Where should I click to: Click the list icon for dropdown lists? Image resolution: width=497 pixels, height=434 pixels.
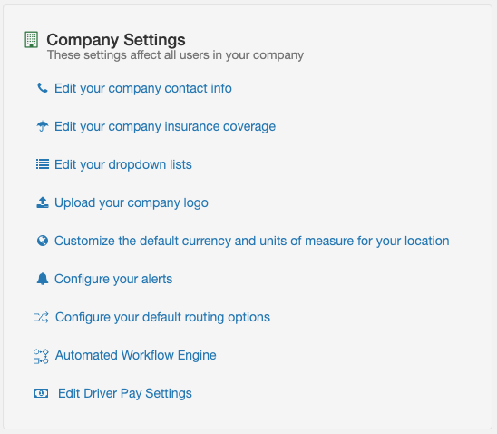pyautogui.click(x=43, y=164)
